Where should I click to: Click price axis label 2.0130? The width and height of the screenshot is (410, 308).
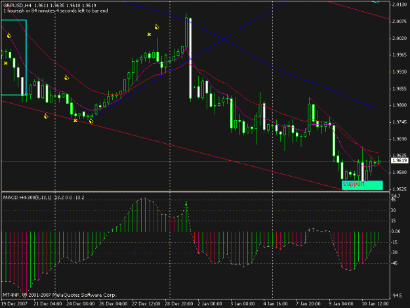[x=400, y=5]
